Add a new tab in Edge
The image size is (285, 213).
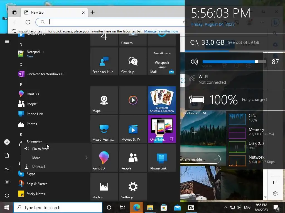92,12
